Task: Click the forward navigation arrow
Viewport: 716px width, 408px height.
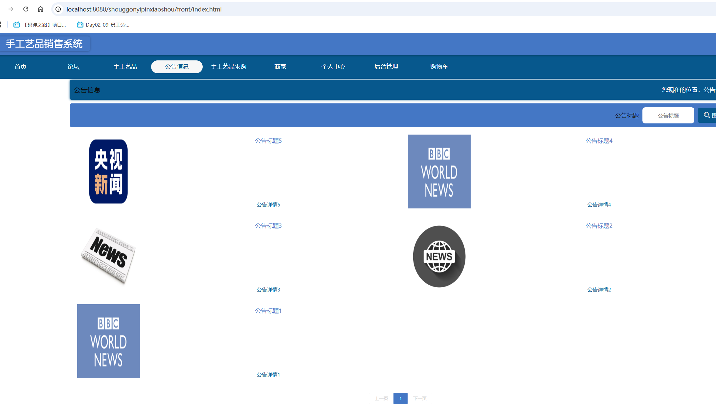Action: [11, 9]
